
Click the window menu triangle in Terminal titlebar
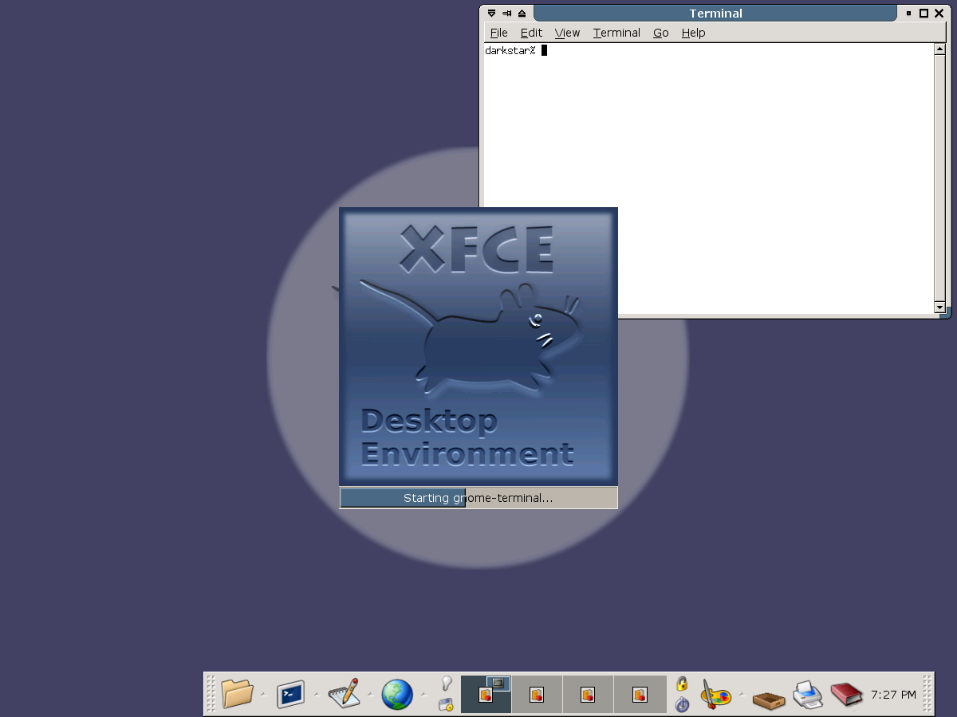click(x=491, y=13)
